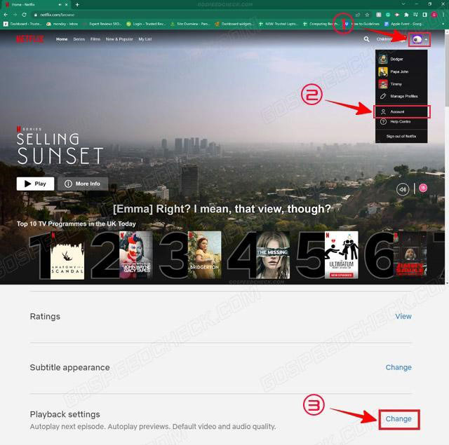This screenshot has width=449, height=445.
Task: Close the Home - Netflix tab
Action: (x=67, y=5)
